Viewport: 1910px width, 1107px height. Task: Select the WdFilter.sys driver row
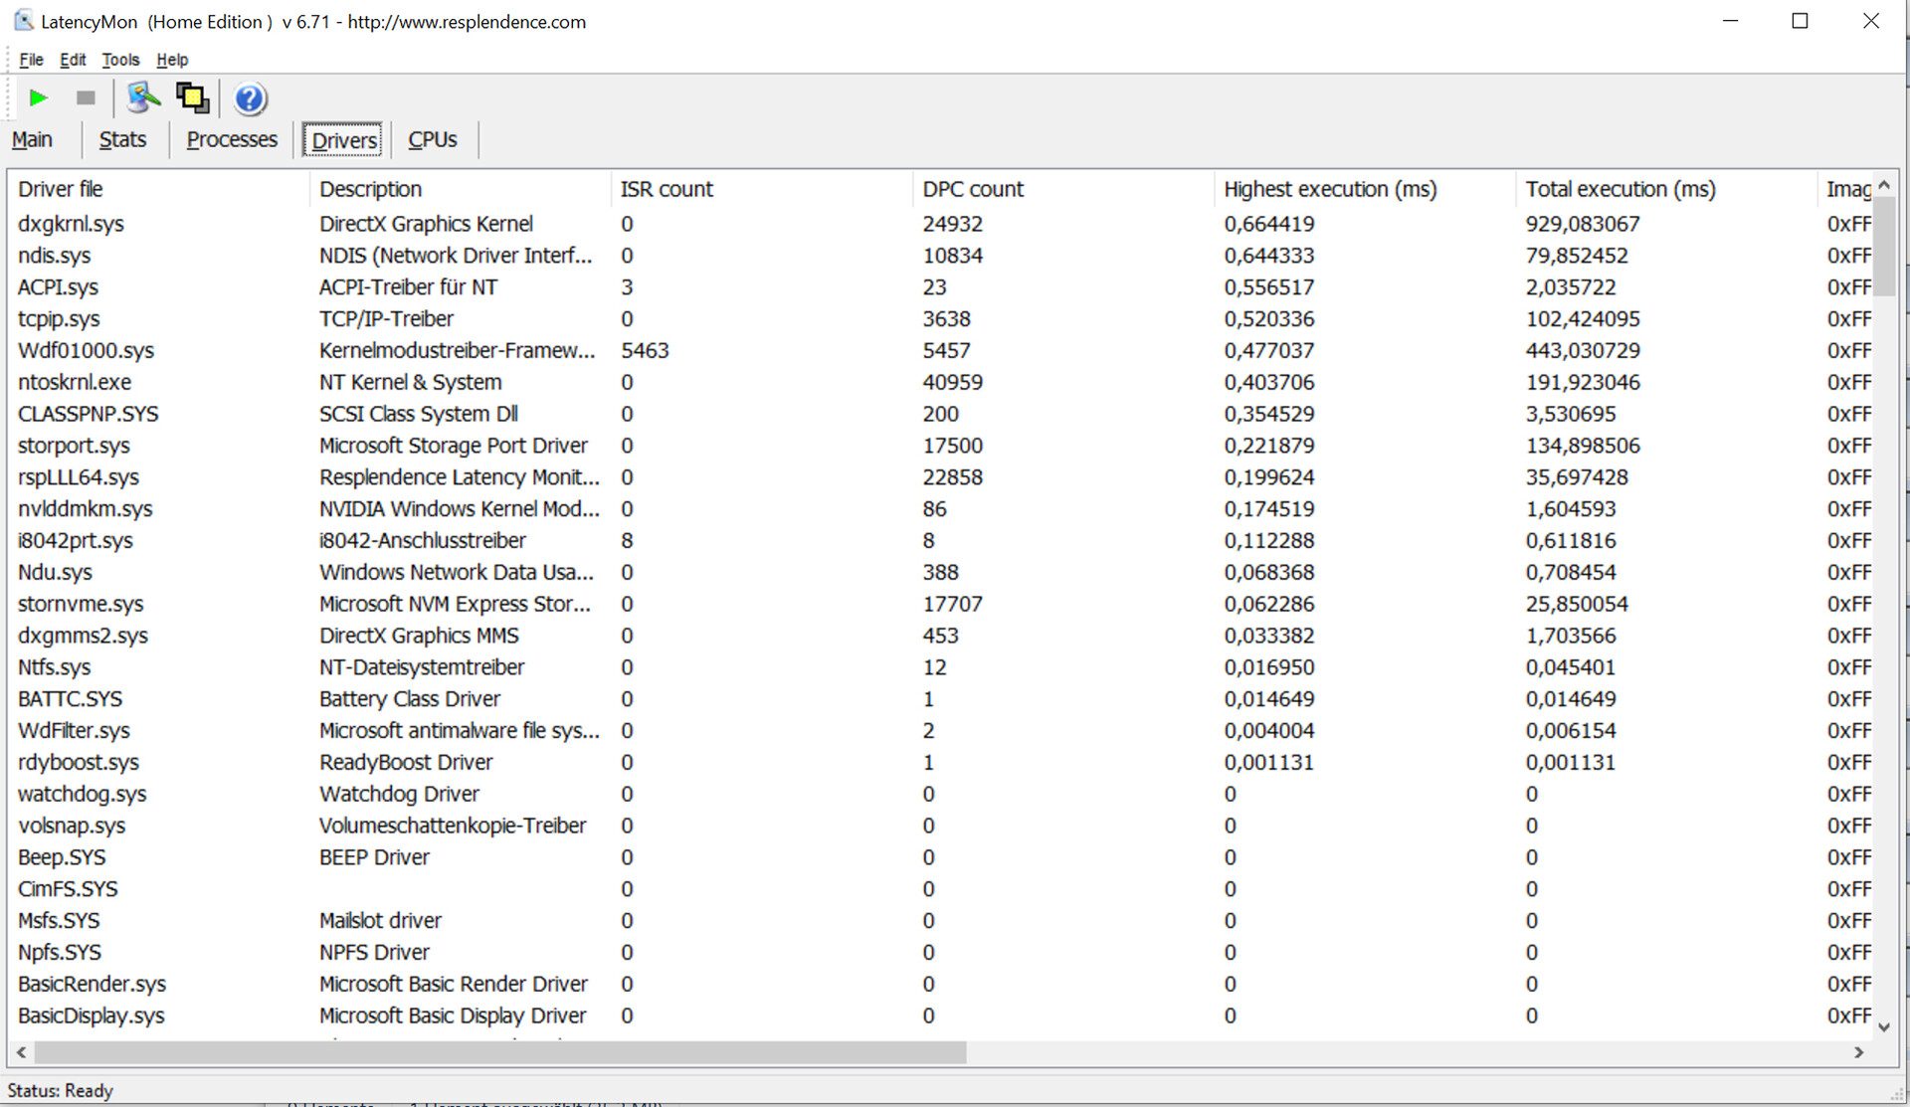pos(941,731)
